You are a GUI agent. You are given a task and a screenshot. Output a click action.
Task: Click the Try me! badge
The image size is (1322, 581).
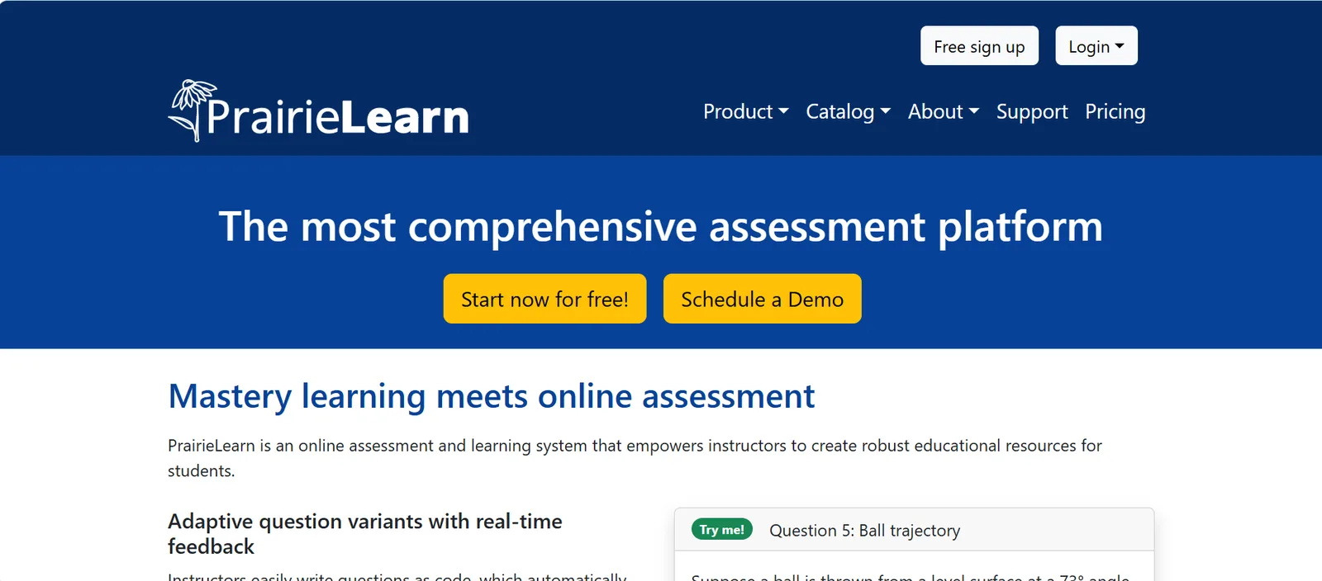[x=721, y=529]
